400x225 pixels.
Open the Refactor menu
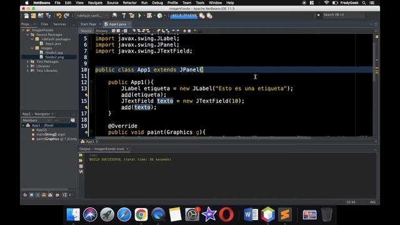tap(129, 2)
